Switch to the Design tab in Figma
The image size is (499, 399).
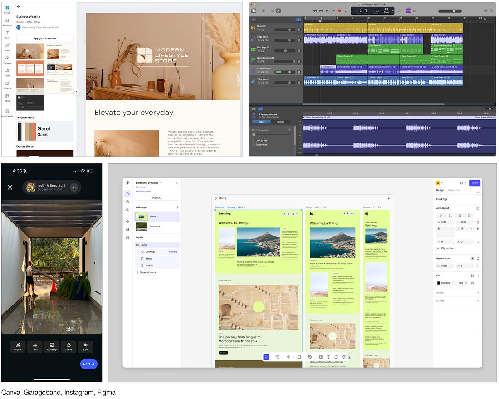[440, 190]
